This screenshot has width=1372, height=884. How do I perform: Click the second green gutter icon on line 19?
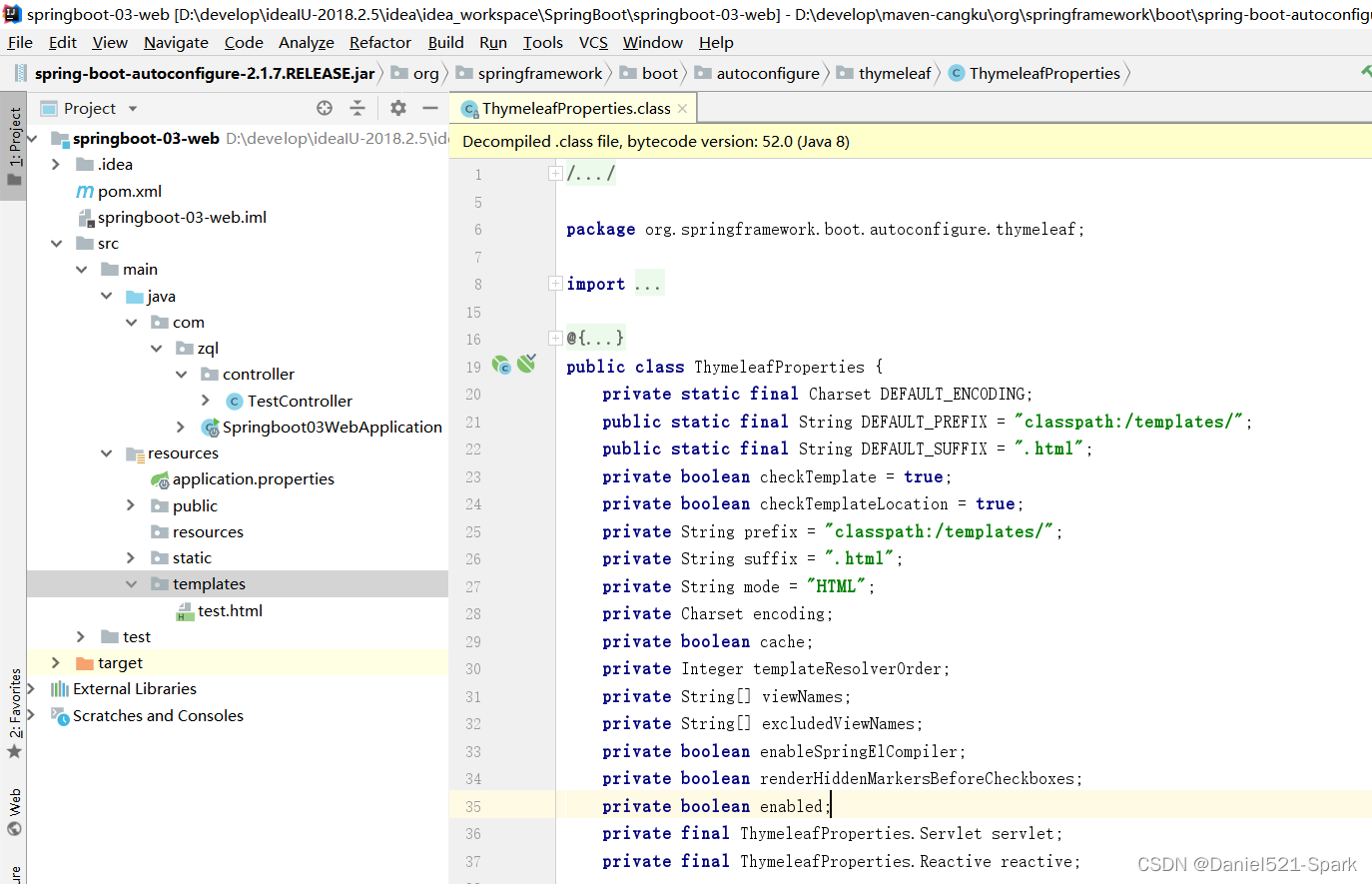(x=526, y=364)
